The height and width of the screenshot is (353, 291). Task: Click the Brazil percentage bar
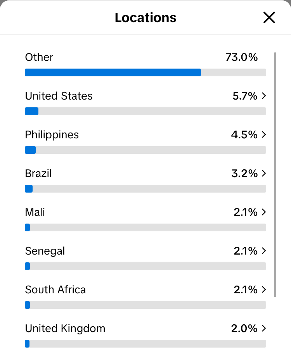(145, 189)
